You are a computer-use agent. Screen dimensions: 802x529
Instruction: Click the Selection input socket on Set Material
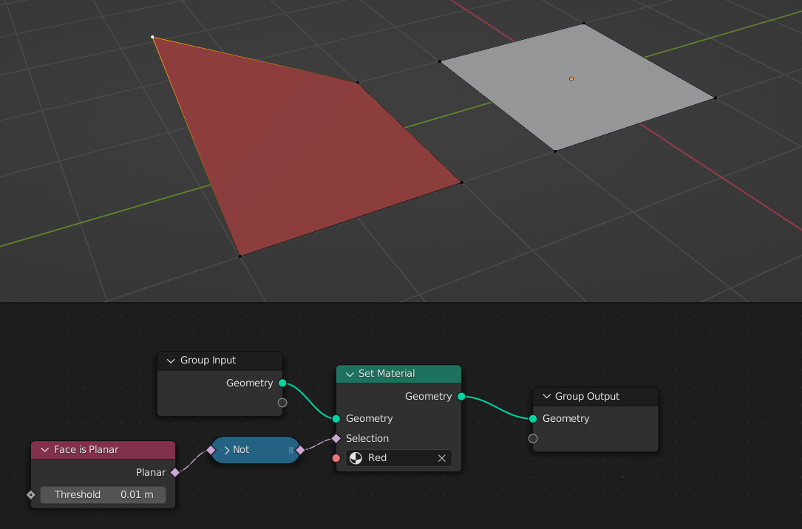pos(337,438)
